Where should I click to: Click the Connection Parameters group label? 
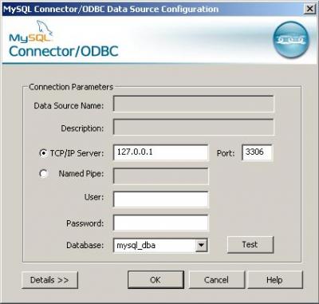coord(71,87)
